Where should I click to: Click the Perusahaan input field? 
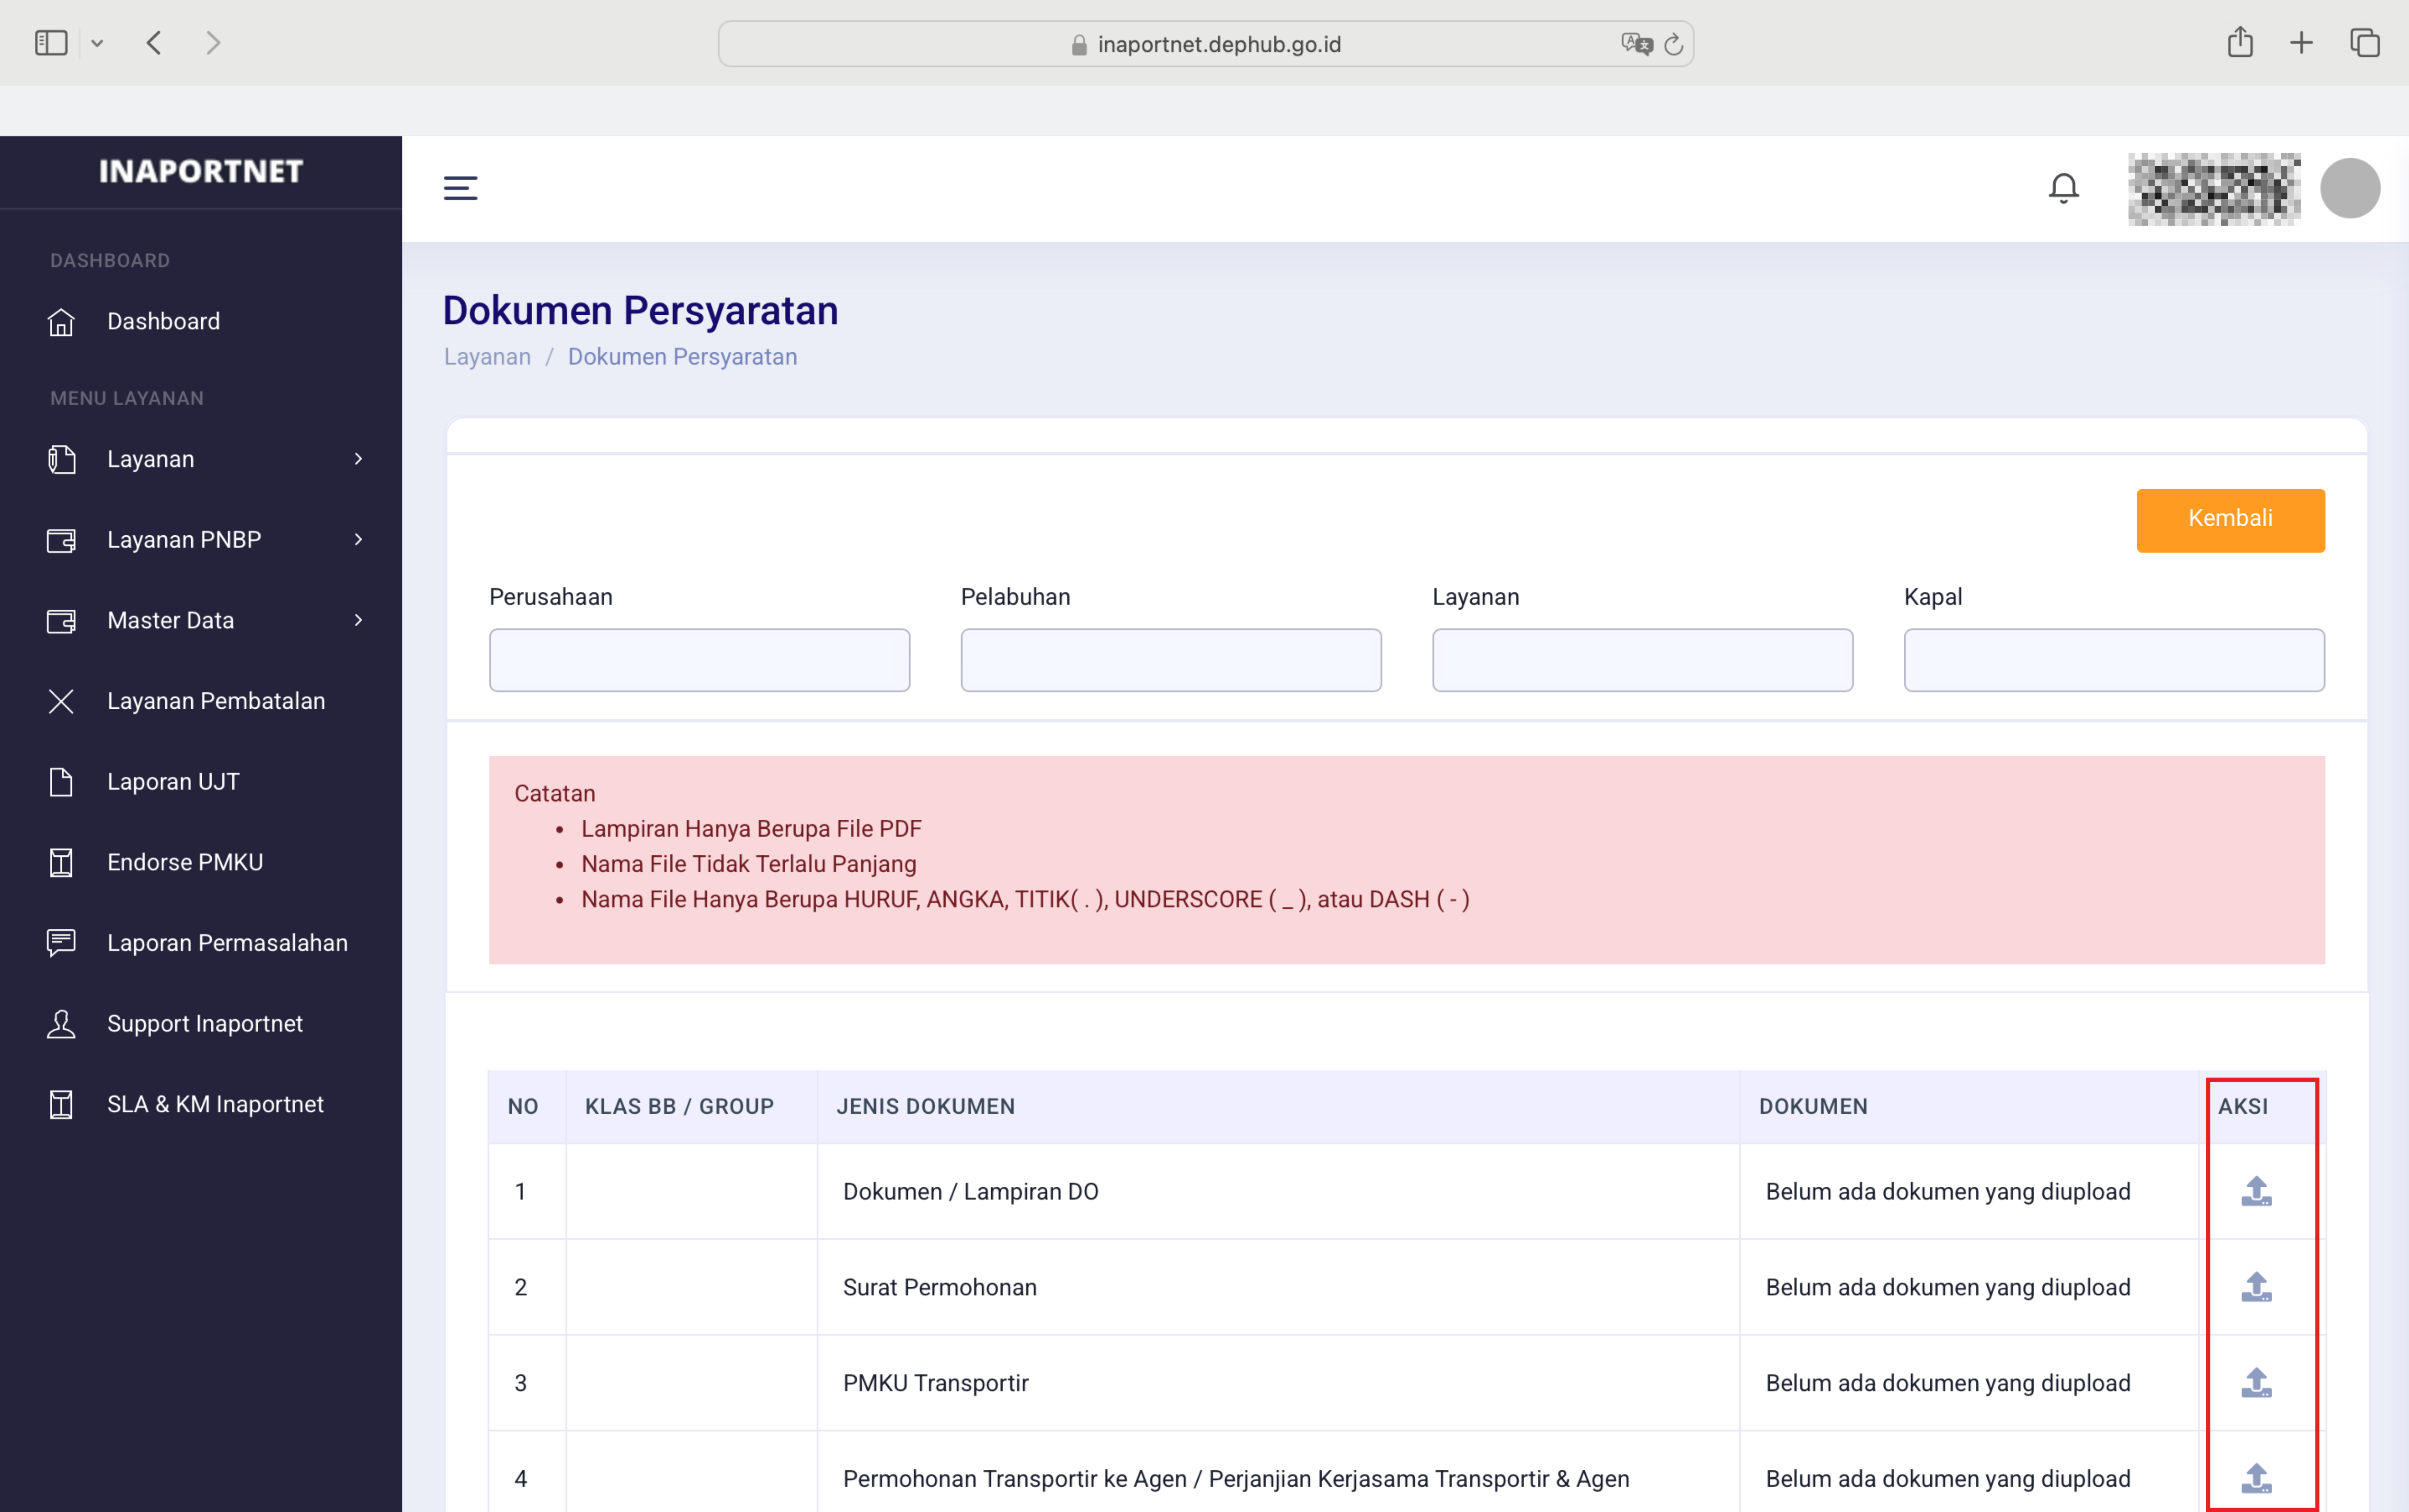(x=699, y=660)
